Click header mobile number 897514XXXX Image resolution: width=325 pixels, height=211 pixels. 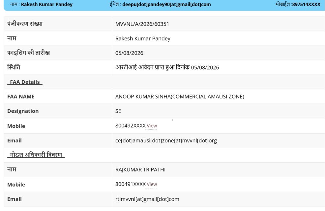point(306,4)
